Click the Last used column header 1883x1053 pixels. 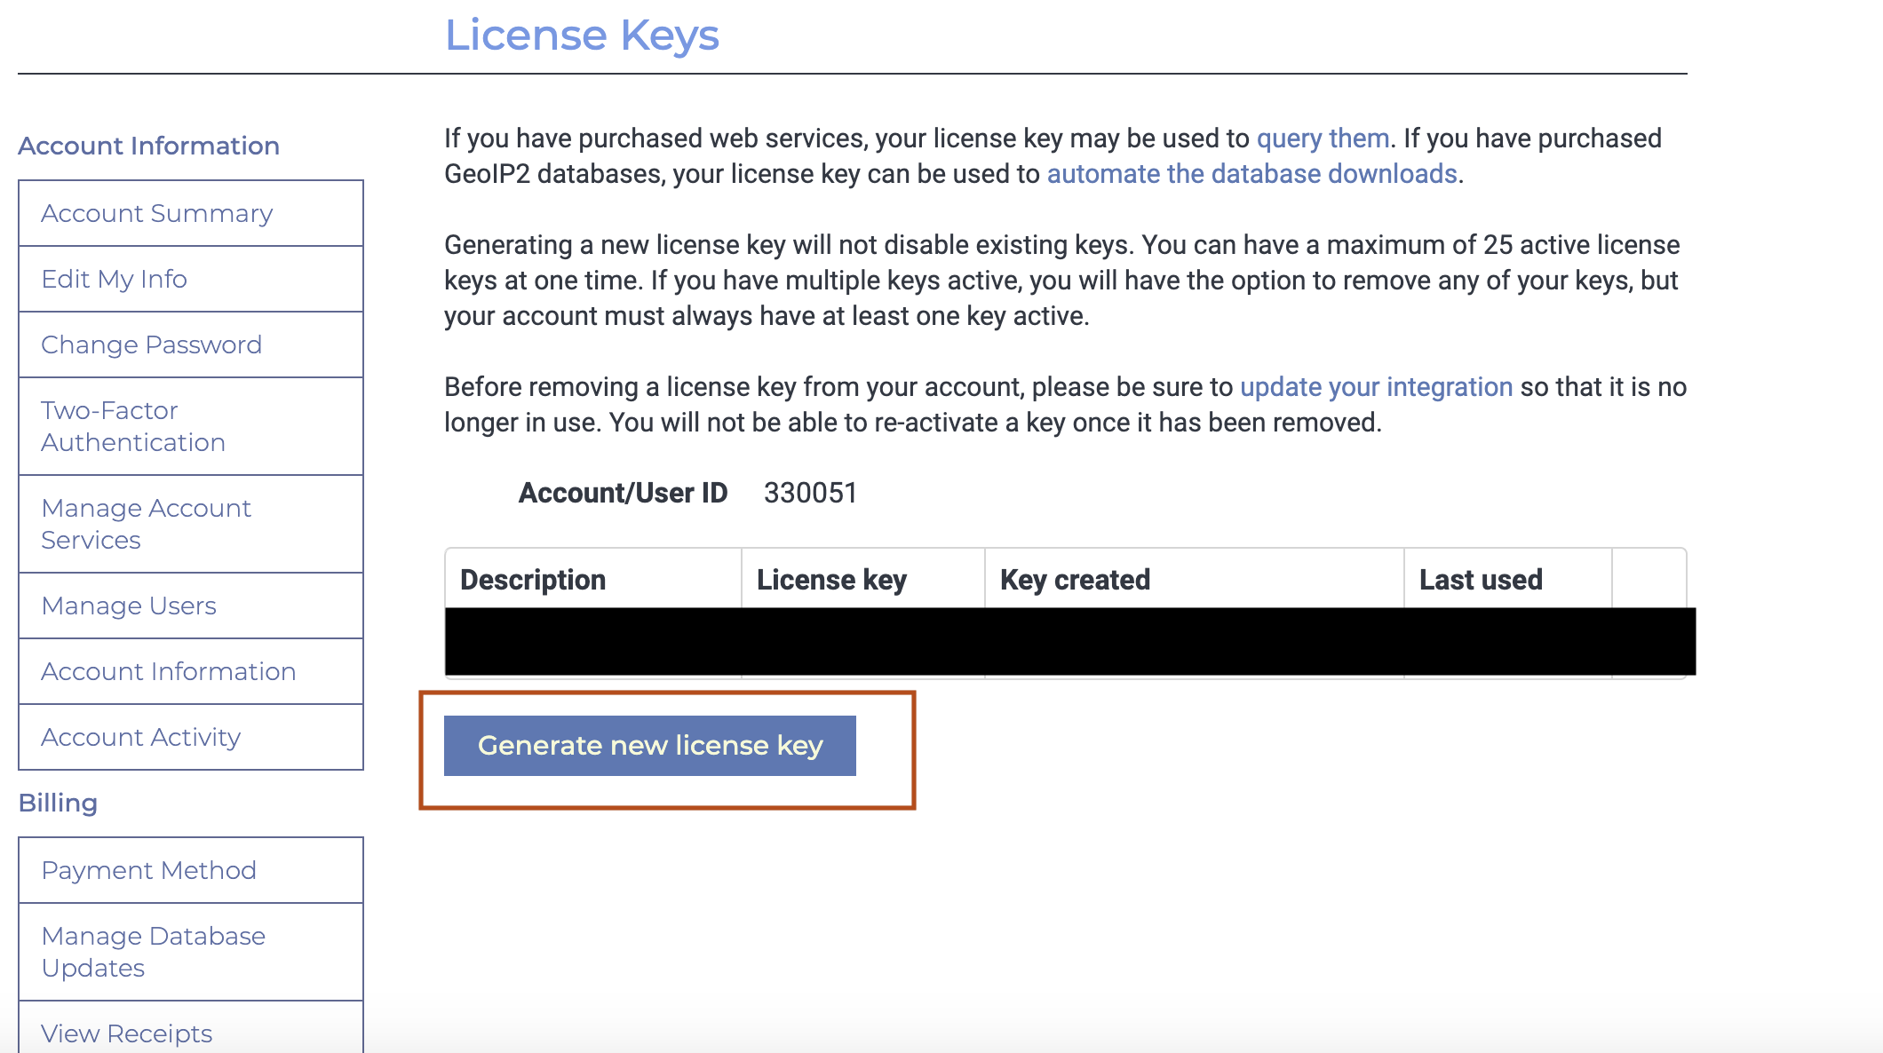(x=1481, y=580)
